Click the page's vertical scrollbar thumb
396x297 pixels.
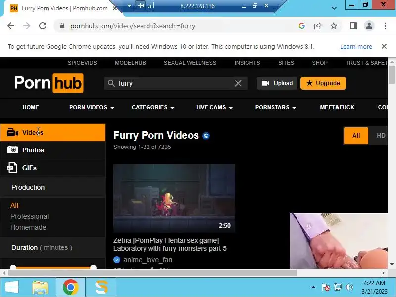(x=392, y=75)
